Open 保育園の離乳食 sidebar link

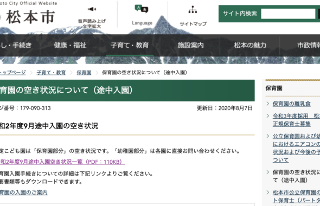click(291, 104)
